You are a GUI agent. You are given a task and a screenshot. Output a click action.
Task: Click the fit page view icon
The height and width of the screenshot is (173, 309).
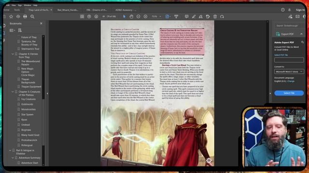pyautogui.click(x=168, y=17)
